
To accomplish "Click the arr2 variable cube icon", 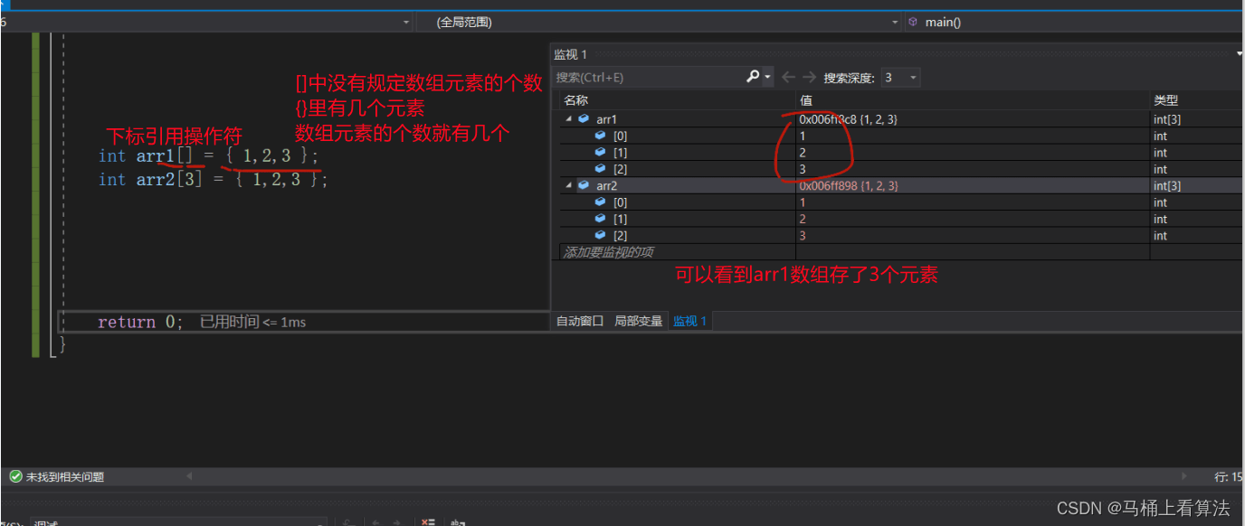I will [x=584, y=185].
